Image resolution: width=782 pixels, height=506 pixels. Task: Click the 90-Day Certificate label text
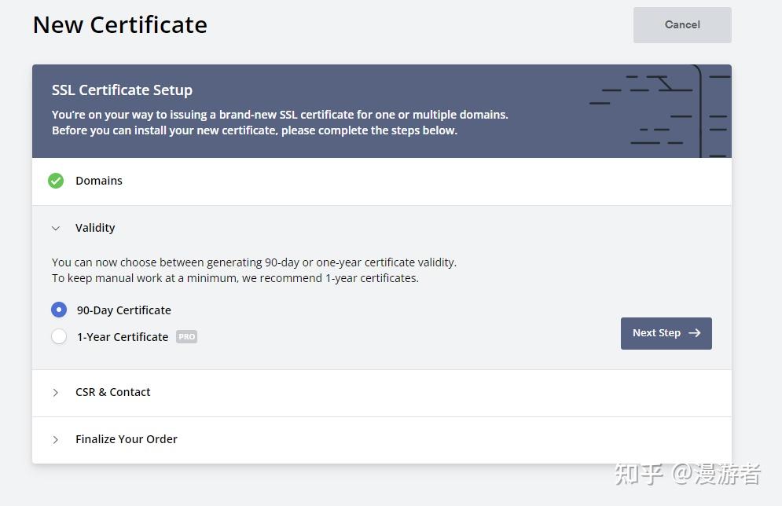(x=123, y=310)
